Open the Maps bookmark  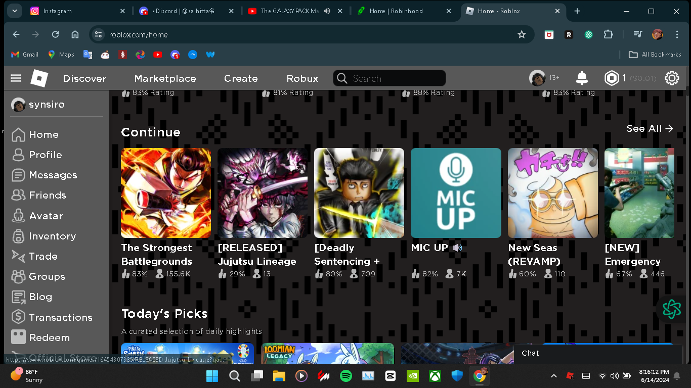[x=61, y=55]
